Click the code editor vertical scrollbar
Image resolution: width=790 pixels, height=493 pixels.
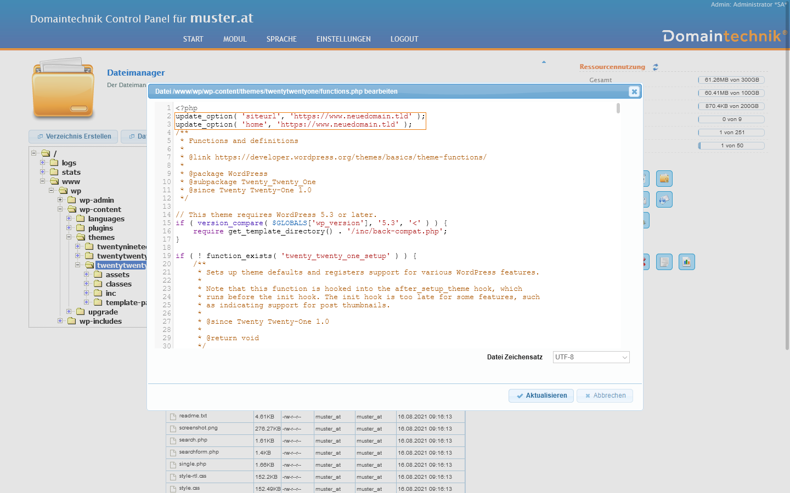tap(618, 108)
